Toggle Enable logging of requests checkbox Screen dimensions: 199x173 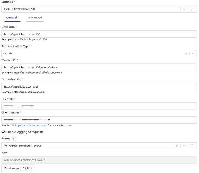tap(3, 132)
